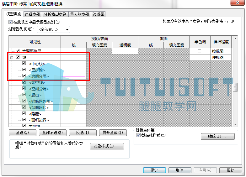Uncheck visibility of <隐藏>
Viewport: 246px width, 177px height.
(x=24, y=113)
